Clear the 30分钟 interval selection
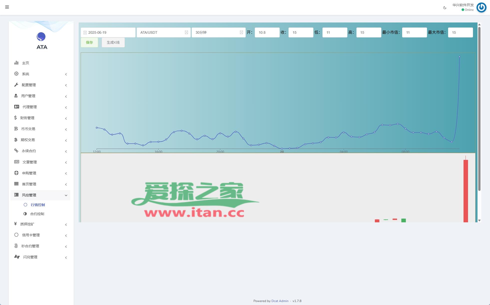The image size is (490, 305). (241, 32)
